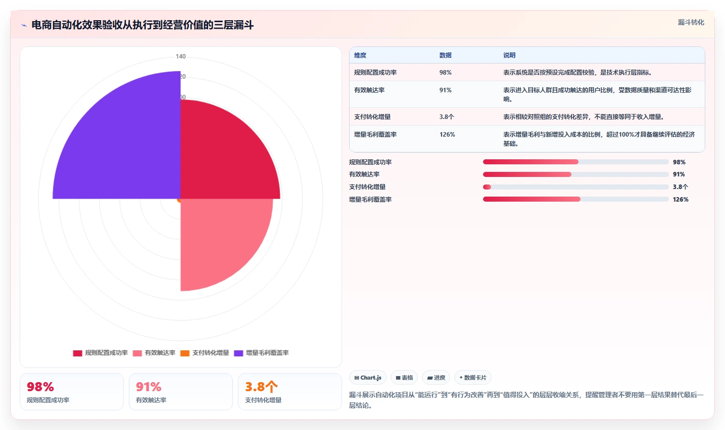Image resolution: width=725 pixels, height=430 pixels.
Task: Click the 进度 tag
Action: 436,378
